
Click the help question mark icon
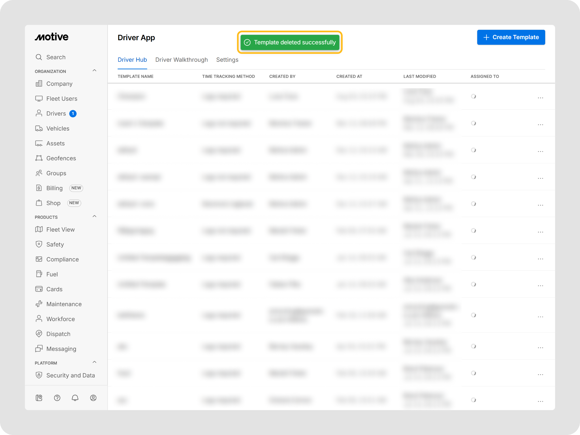click(x=57, y=398)
